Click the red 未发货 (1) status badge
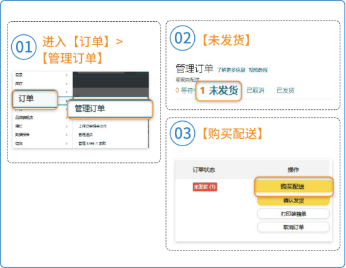The width and height of the screenshot is (346, 268). (205, 187)
